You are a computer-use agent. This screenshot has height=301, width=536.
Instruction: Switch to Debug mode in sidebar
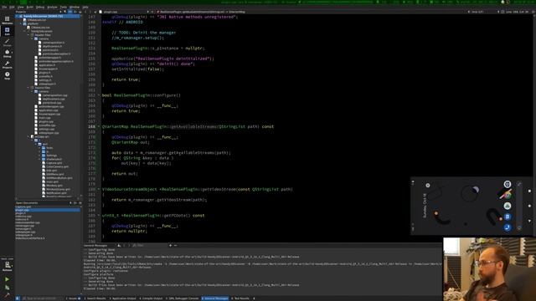[7, 54]
